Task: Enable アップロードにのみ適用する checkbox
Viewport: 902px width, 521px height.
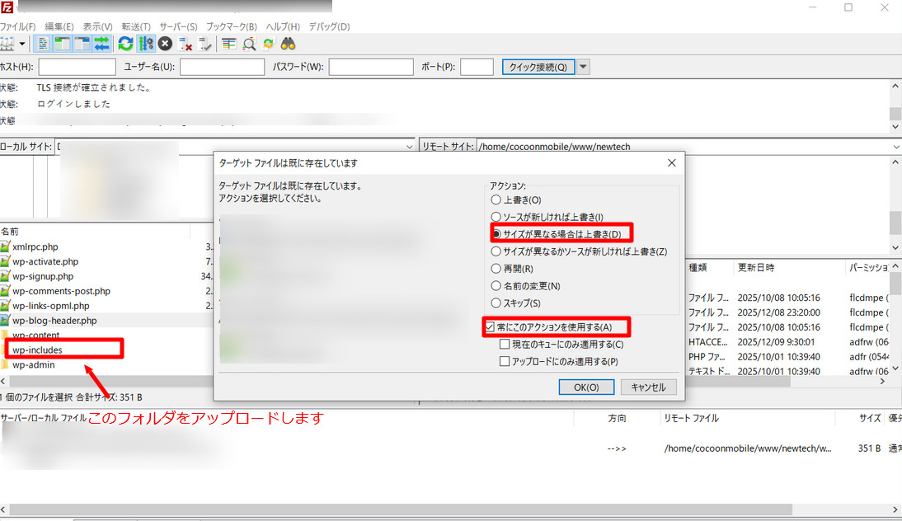Action: click(x=505, y=361)
